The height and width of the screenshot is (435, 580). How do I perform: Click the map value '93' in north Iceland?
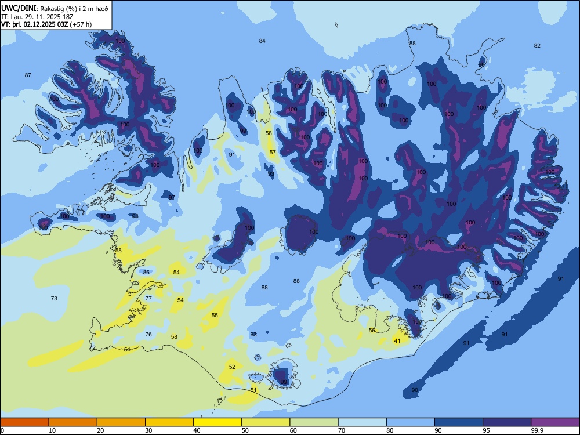(271, 174)
